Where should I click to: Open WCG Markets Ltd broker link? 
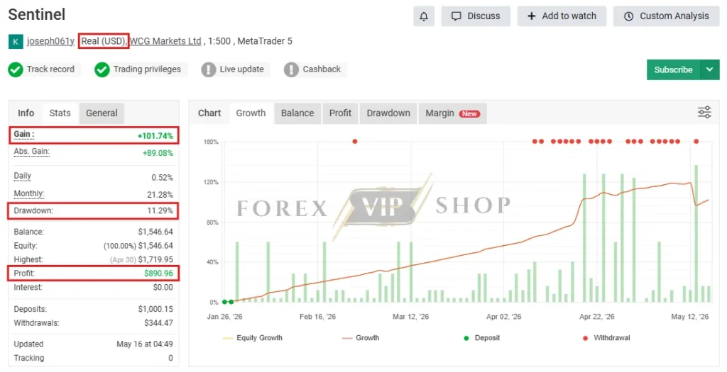tap(165, 41)
